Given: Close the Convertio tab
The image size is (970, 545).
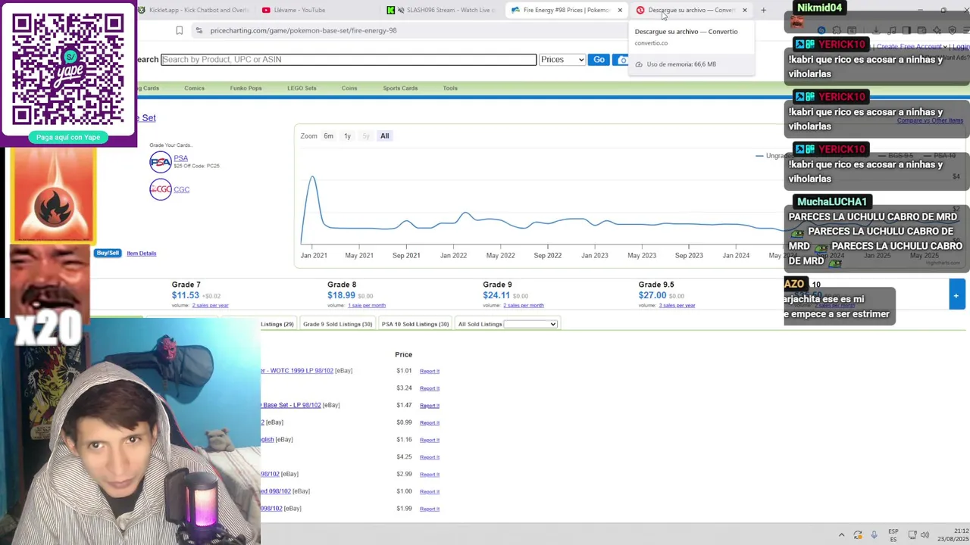Looking at the screenshot, I should point(744,10).
